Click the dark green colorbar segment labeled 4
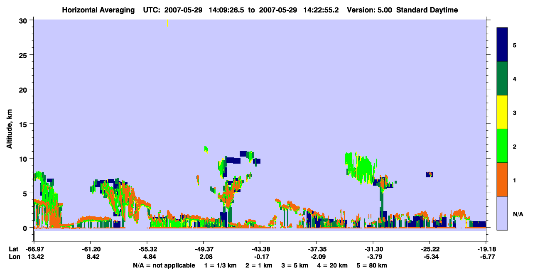The height and width of the screenshot is (277, 540). [x=502, y=78]
